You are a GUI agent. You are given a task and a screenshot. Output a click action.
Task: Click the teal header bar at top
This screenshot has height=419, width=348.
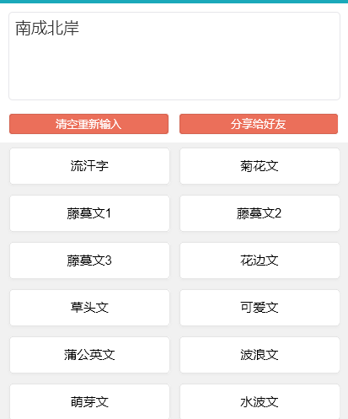click(x=174, y=2)
